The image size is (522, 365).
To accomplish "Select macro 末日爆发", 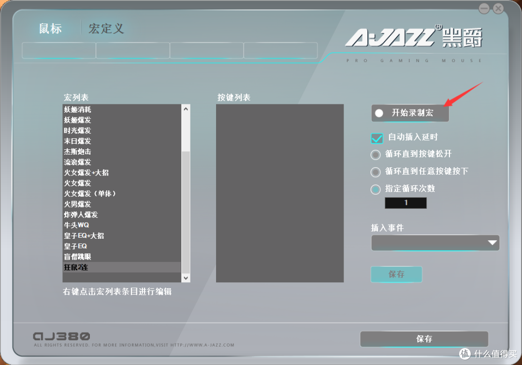I will pos(122,141).
